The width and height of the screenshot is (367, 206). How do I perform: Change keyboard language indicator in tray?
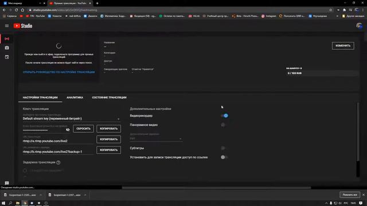(346, 203)
